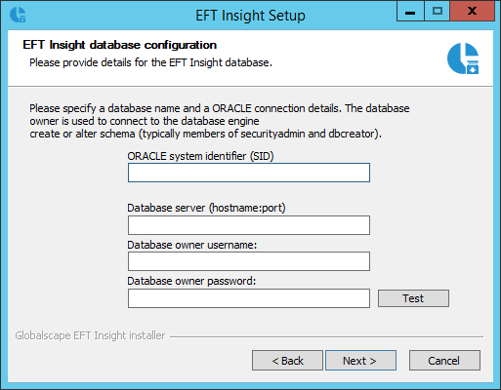The height and width of the screenshot is (390, 501).
Task: Click the EFT Insight Setup title text
Action: click(x=250, y=16)
